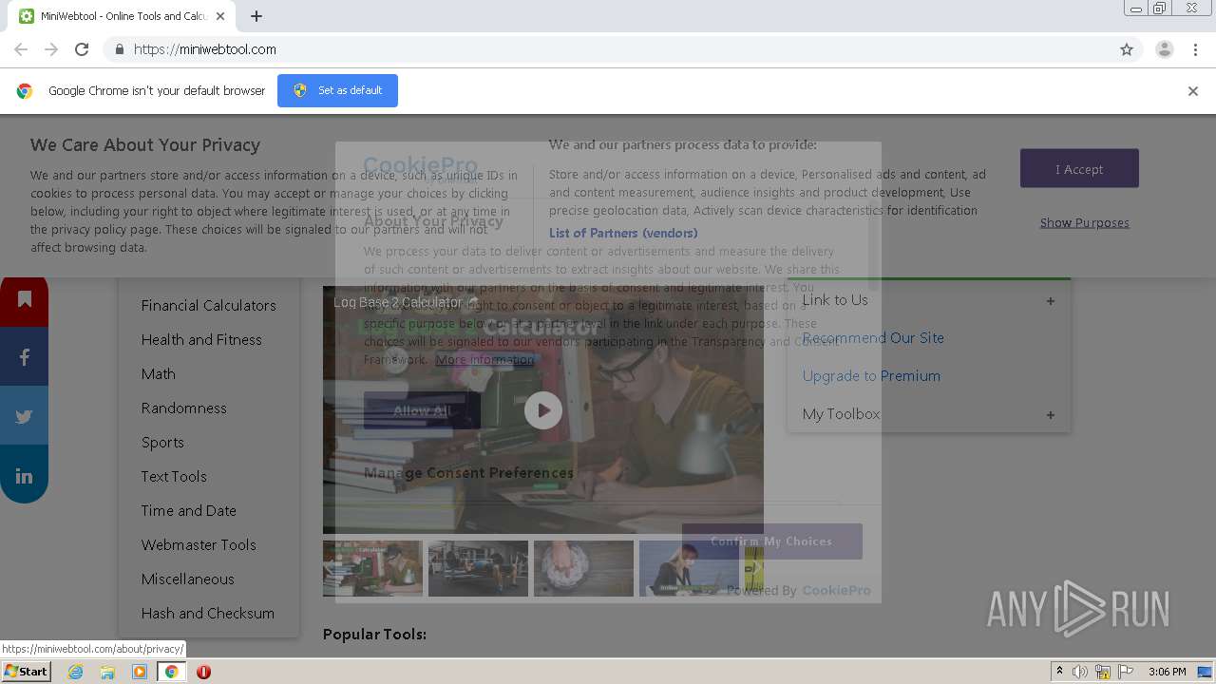
Task: Open the Hash and Checksum category
Action: tap(207, 613)
